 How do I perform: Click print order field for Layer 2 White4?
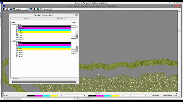pyautogui.click(x=73, y=56)
